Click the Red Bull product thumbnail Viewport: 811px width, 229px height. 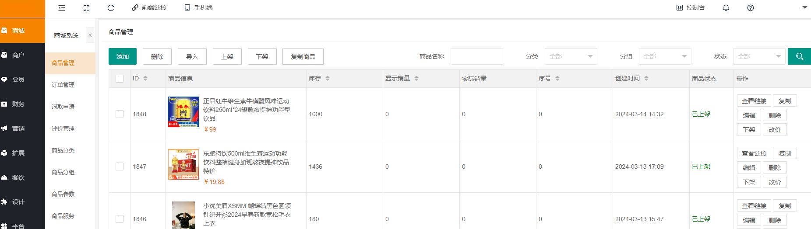coord(183,112)
